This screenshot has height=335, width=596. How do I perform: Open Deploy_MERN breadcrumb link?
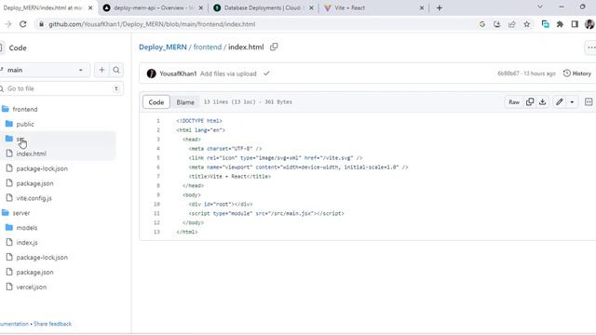coord(163,47)
